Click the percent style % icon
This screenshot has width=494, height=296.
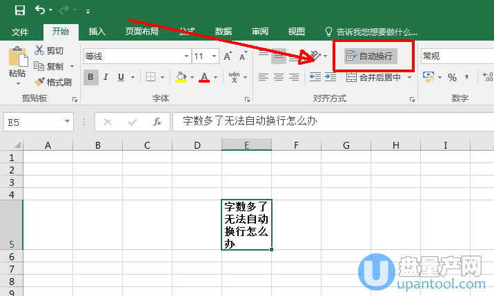click(453, 77)
